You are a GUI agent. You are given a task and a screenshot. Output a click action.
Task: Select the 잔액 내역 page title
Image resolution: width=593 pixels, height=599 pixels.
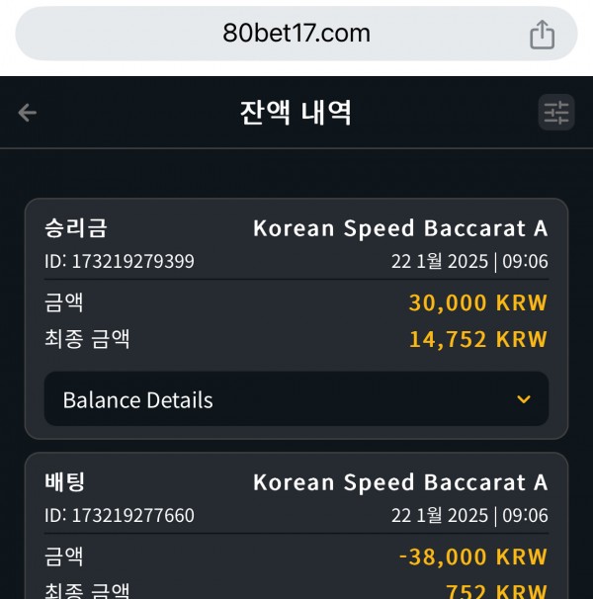click(296, 113)
